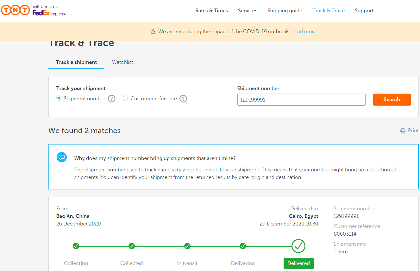Click the large Delivered checkmark circle
The image size is (420, 271).
(x=298, y=246)
